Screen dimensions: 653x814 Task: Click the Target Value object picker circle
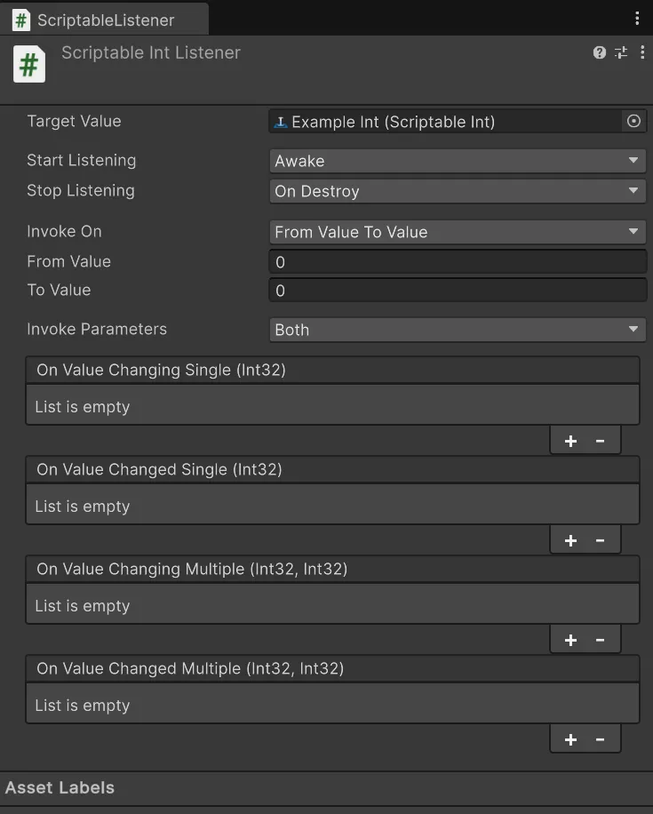(633, 122)
